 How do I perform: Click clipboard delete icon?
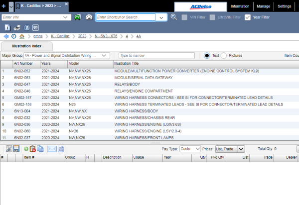[x=33, y=149]
